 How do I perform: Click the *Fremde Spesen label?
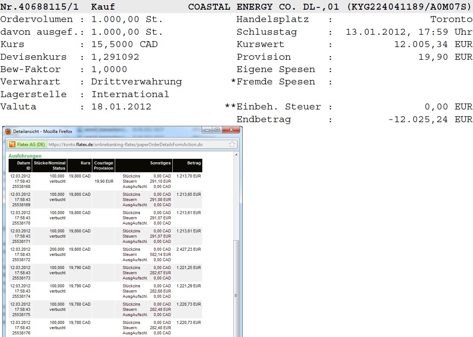coord(273,81)
